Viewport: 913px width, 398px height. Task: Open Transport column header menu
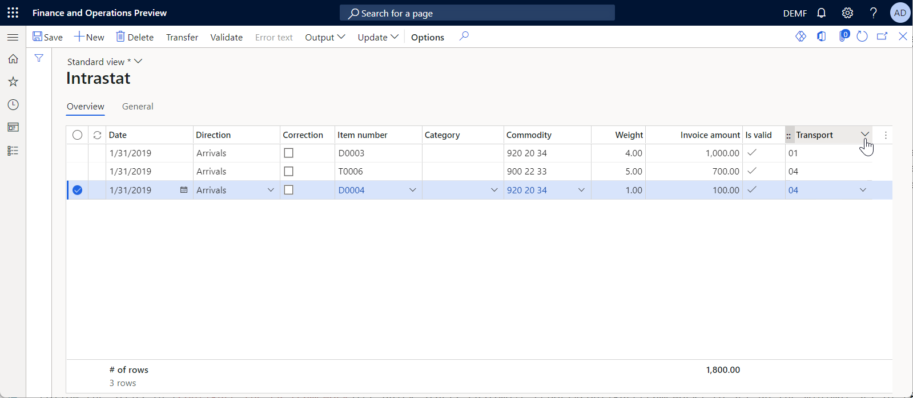(865, 135)
